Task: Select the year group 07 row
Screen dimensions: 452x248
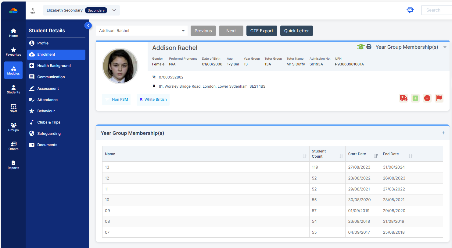Action: click(273, 232)
